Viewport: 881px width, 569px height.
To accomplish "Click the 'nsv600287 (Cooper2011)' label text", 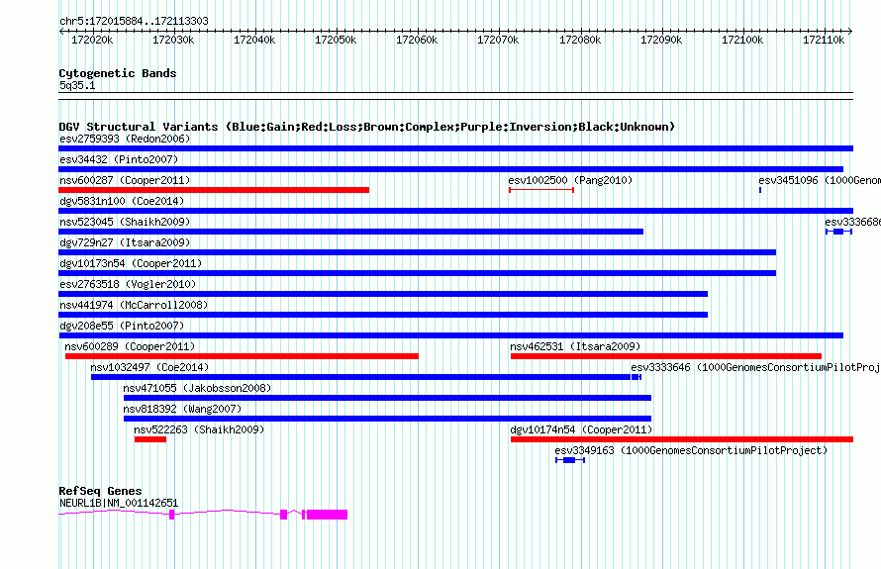I will pyautogui.click(x=125, y=180).
